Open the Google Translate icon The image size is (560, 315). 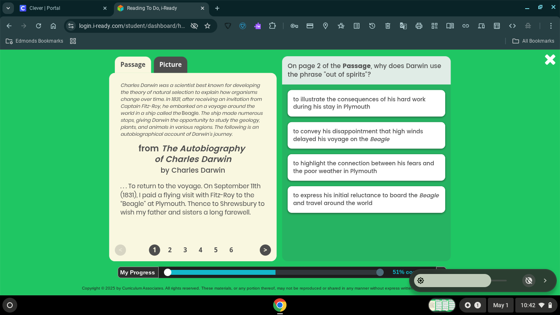click(403, 25)
